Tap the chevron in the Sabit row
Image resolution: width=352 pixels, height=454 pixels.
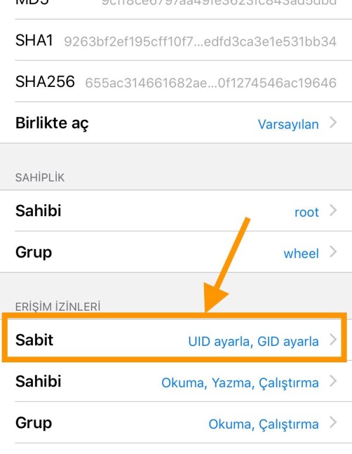point(333,339)
